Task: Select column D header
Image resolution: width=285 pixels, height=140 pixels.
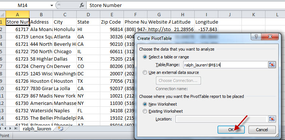Action: (88, 14)
